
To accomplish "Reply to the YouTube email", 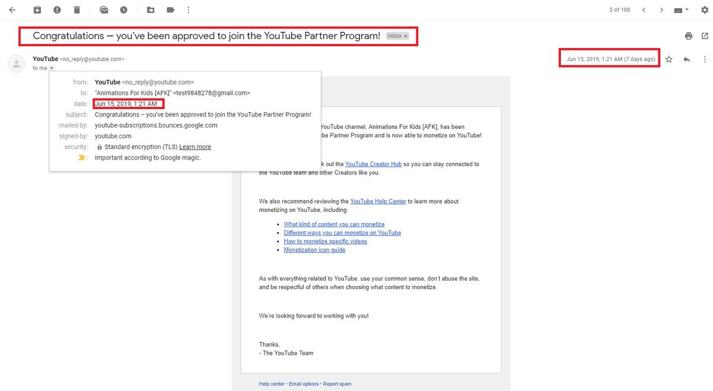I will coord(687,59).
